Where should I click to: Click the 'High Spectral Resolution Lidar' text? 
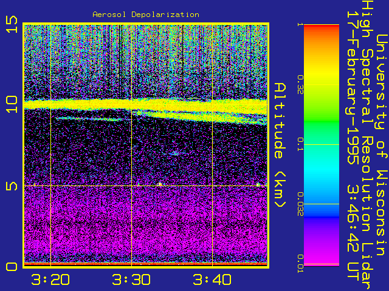pyautogui.click(x=367, y=145)
